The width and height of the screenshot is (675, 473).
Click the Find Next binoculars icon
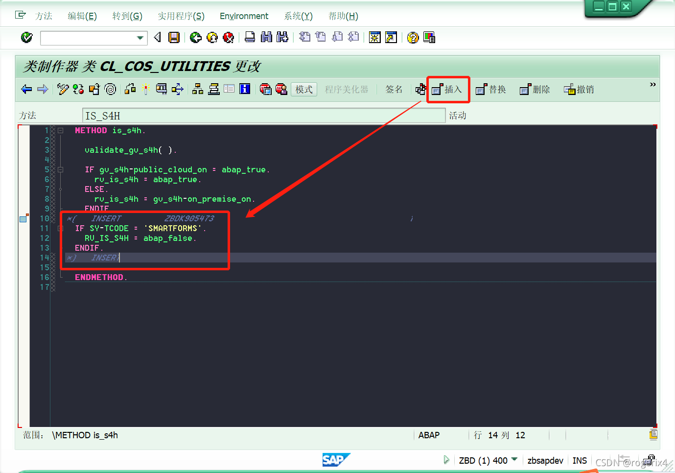tap(282, 37)
